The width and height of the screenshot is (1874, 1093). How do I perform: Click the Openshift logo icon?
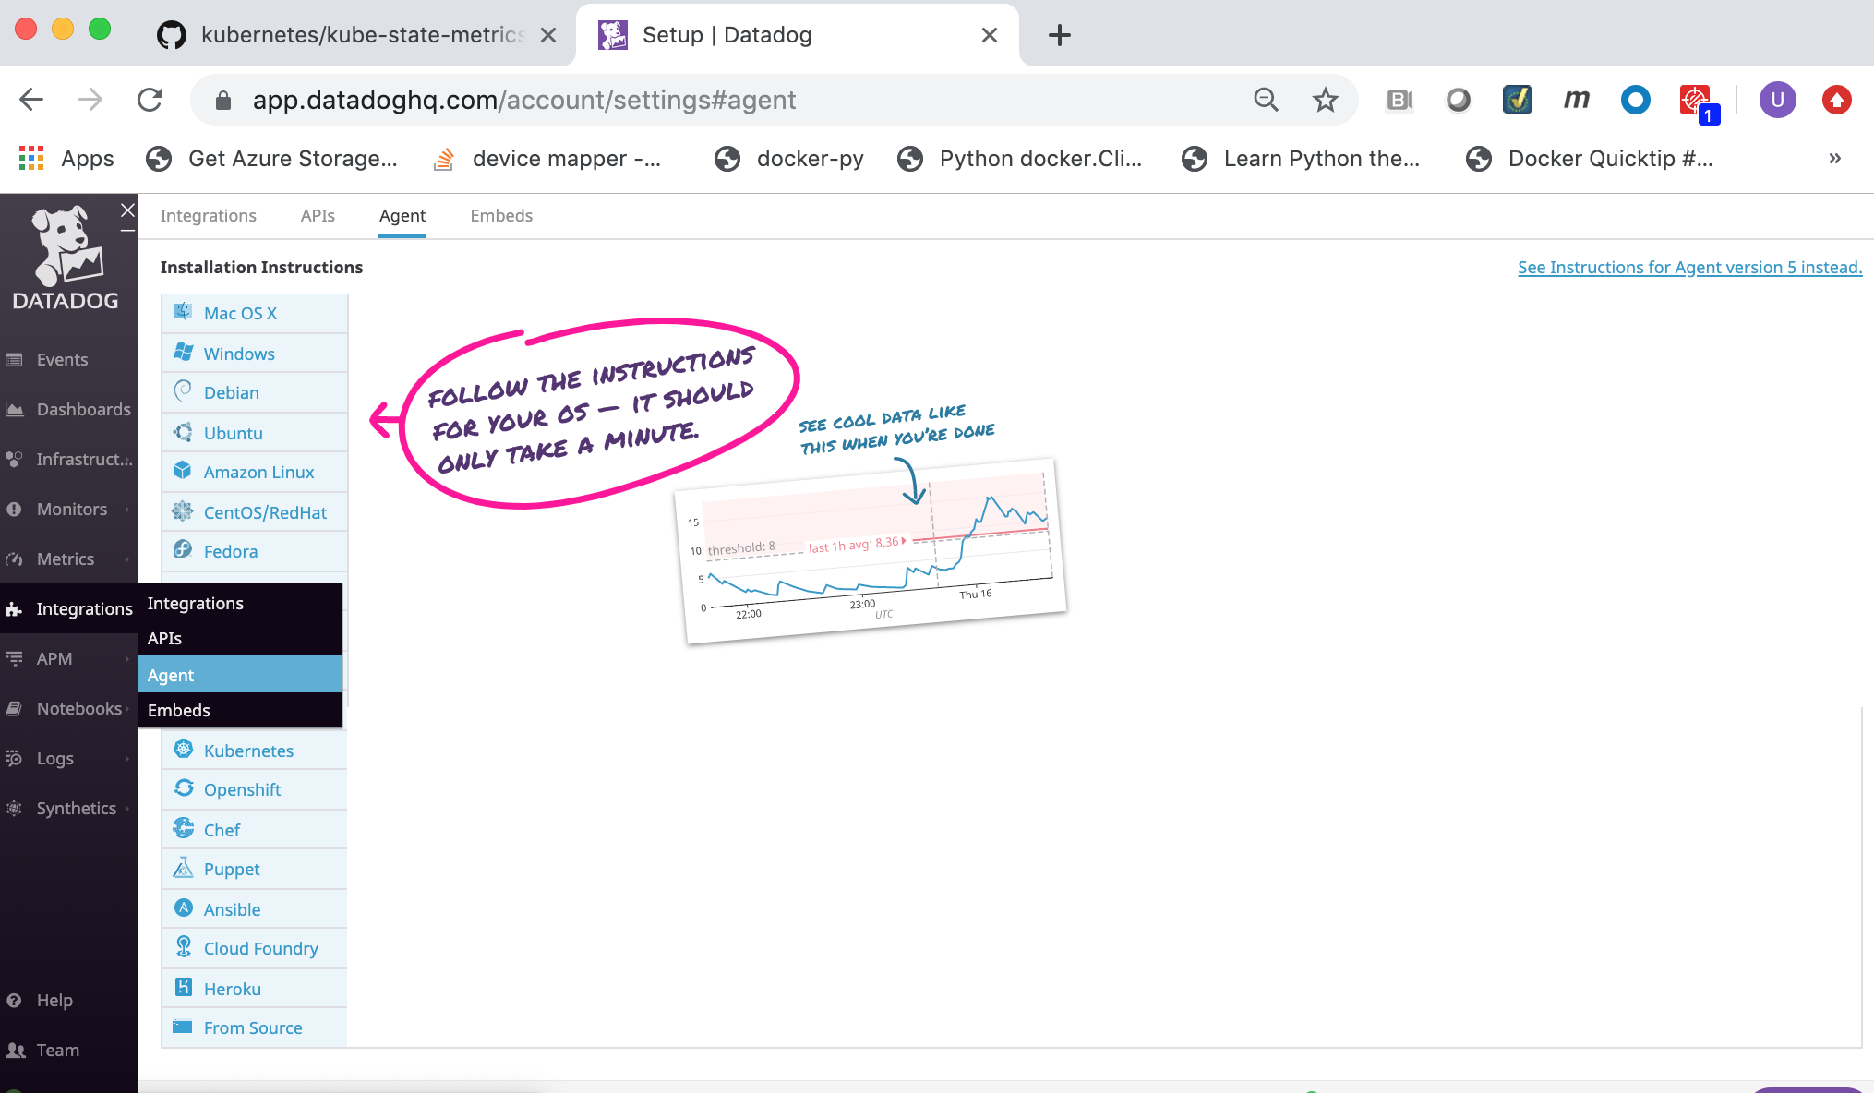click(x=183, y=788)
